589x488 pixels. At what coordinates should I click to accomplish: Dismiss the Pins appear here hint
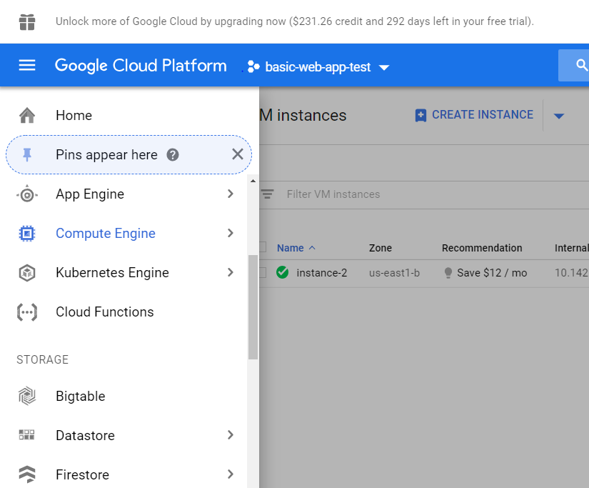pos(238,154)
